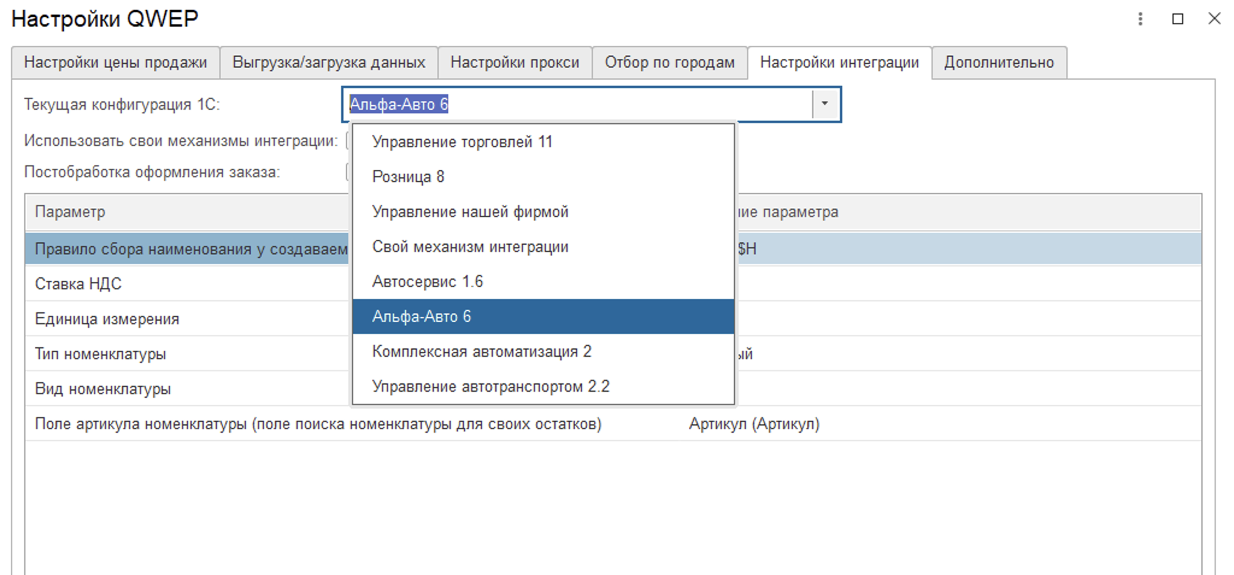Select Автосервис 1.6 in the dropdown
The height and width of the screenshot is (575, 1234).
point(543,282)
